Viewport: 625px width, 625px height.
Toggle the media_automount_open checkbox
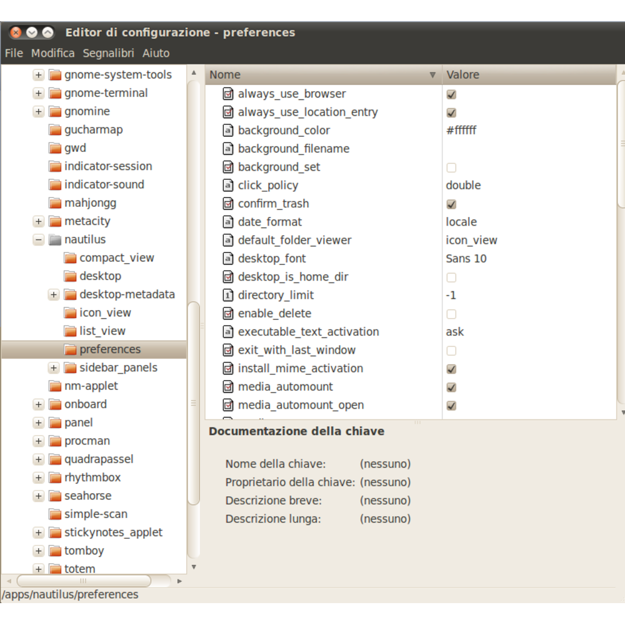click(x=451, y=405)
